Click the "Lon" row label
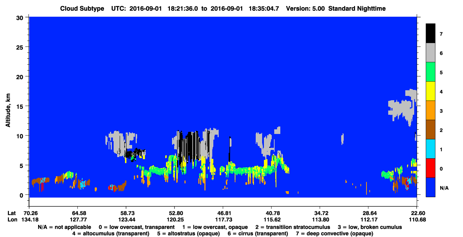Screen dimensions: 463x237 pyautogui.click(x=12, y=220)
